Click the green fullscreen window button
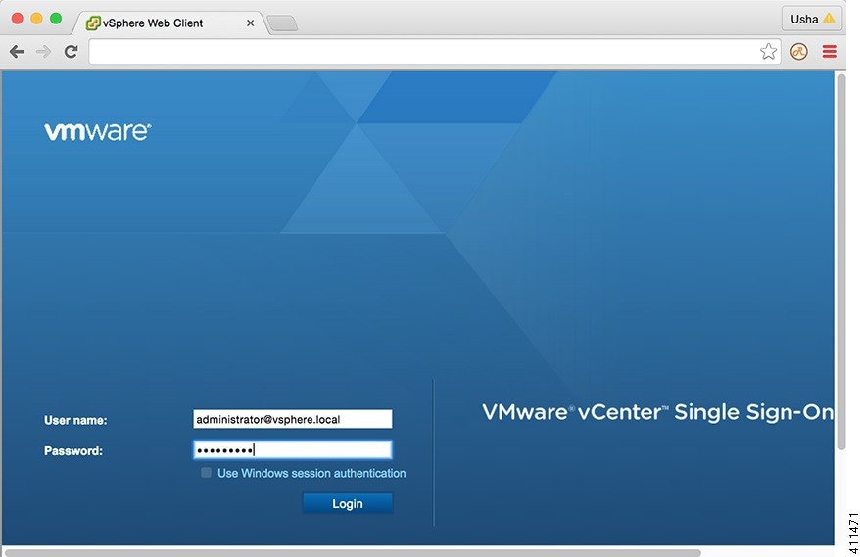The height and width of the screenshot is (557, 860). (56, 19)
